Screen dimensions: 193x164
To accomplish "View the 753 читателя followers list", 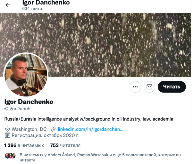I will point(65,145).
